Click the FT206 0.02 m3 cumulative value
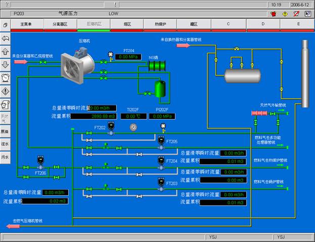Image resolution: width=315 pixels, height=242 pixels. coord(45,201)
